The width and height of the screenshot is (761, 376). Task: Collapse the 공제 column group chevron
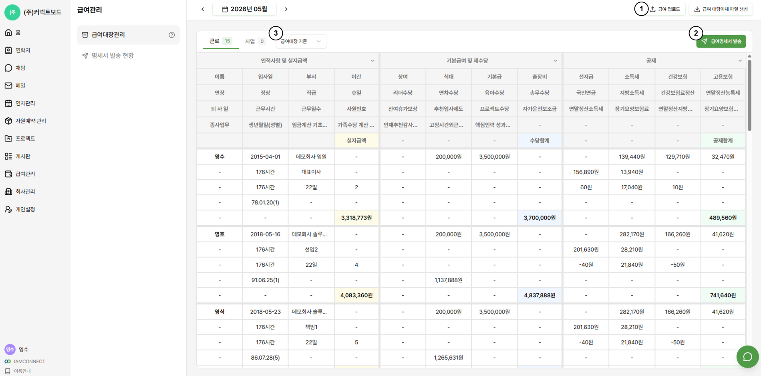[740, 61]
